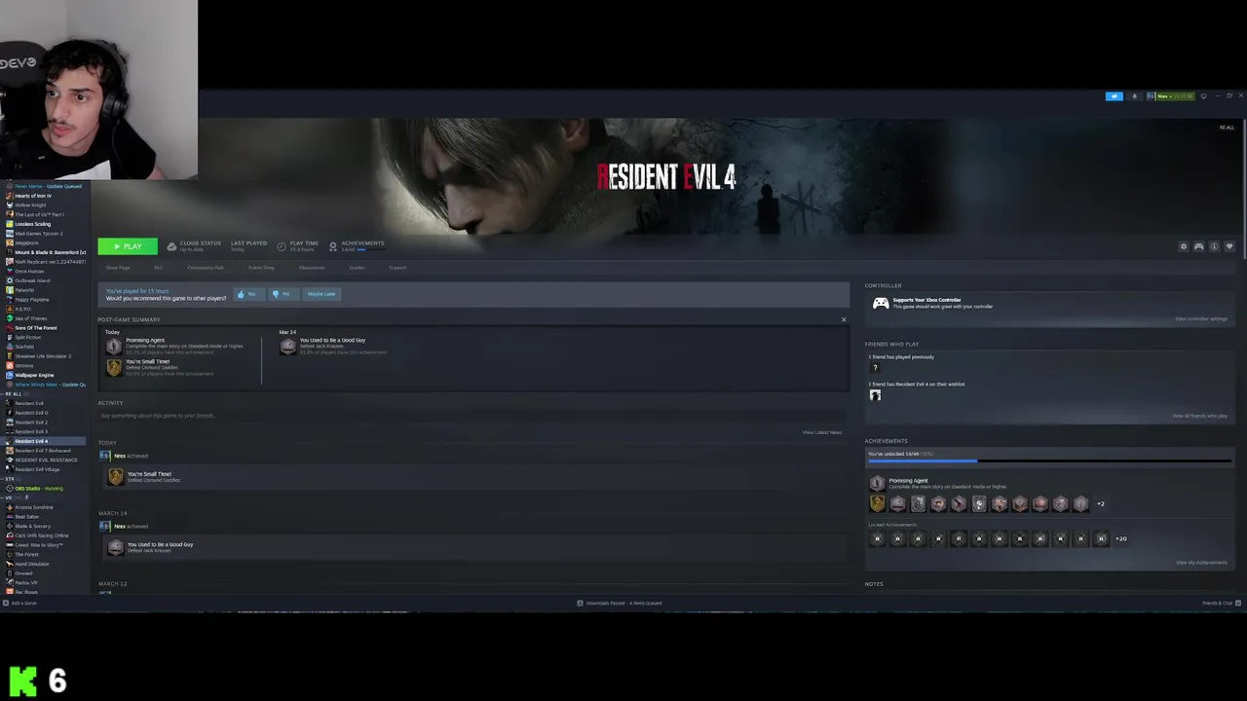Select Pavlov VR in library list
Viewport: 1247px width, 701px height.
click(25, 582)
